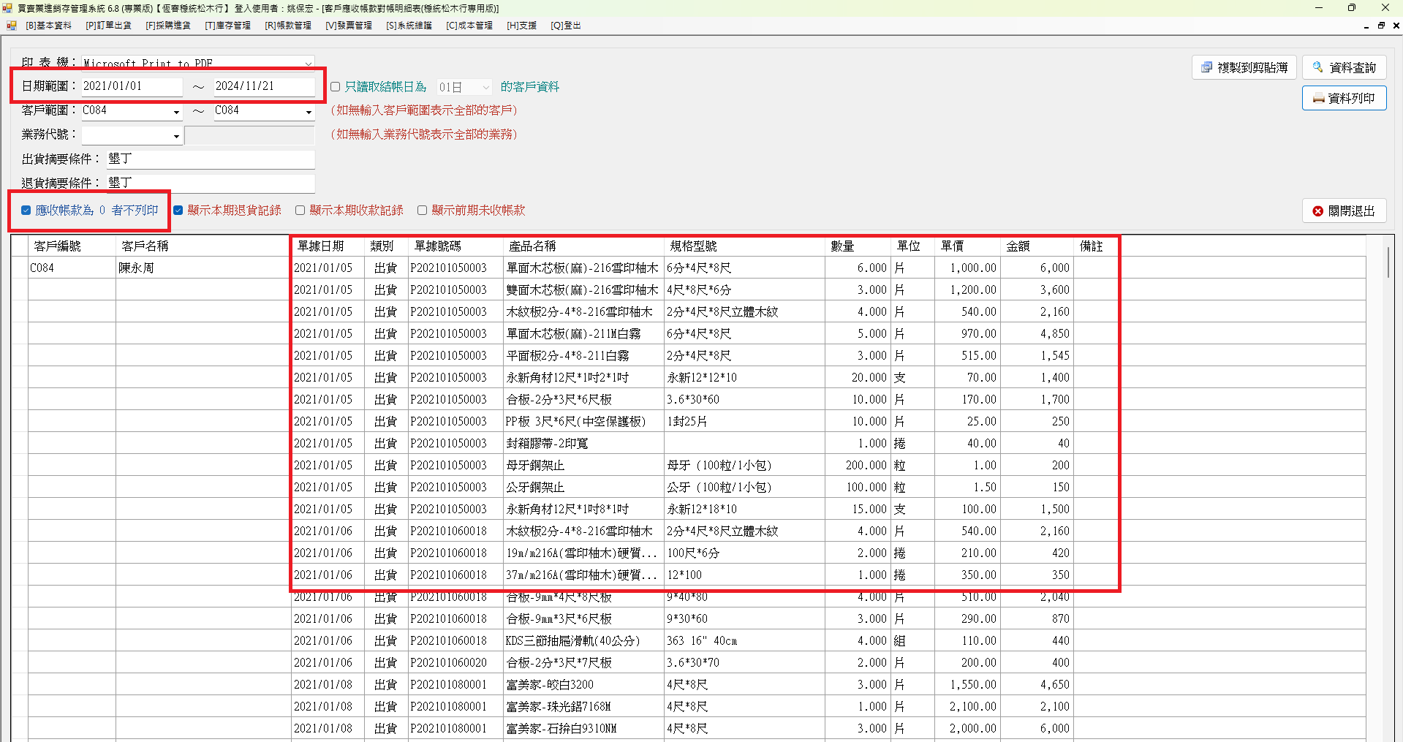Open the [T]庫存管理 menu
Screen dimensions: 1403x742
(x=228, y=26)
